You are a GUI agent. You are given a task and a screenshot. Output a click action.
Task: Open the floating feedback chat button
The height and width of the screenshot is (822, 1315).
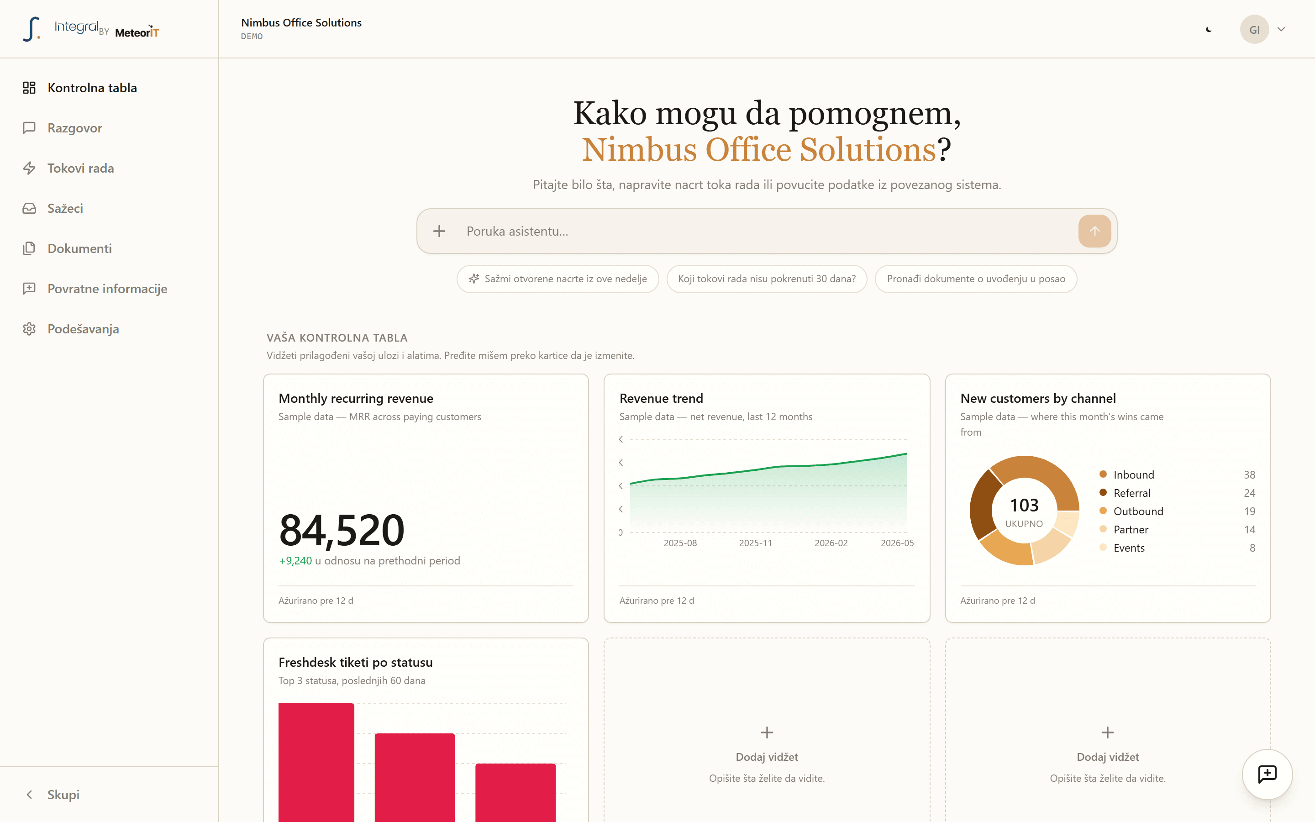[x=1267, y=774]
